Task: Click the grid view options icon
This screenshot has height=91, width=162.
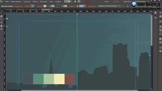Action: point(79,2)
